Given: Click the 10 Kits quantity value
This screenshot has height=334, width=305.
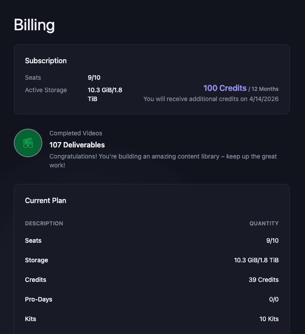Looking at the screenshot, I should click(x=268, y=319).
